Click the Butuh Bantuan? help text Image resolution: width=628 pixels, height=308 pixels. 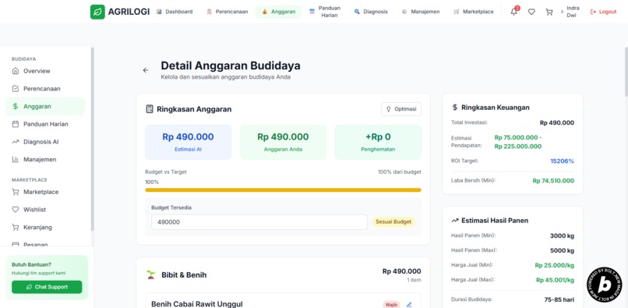tap(31, 264)
